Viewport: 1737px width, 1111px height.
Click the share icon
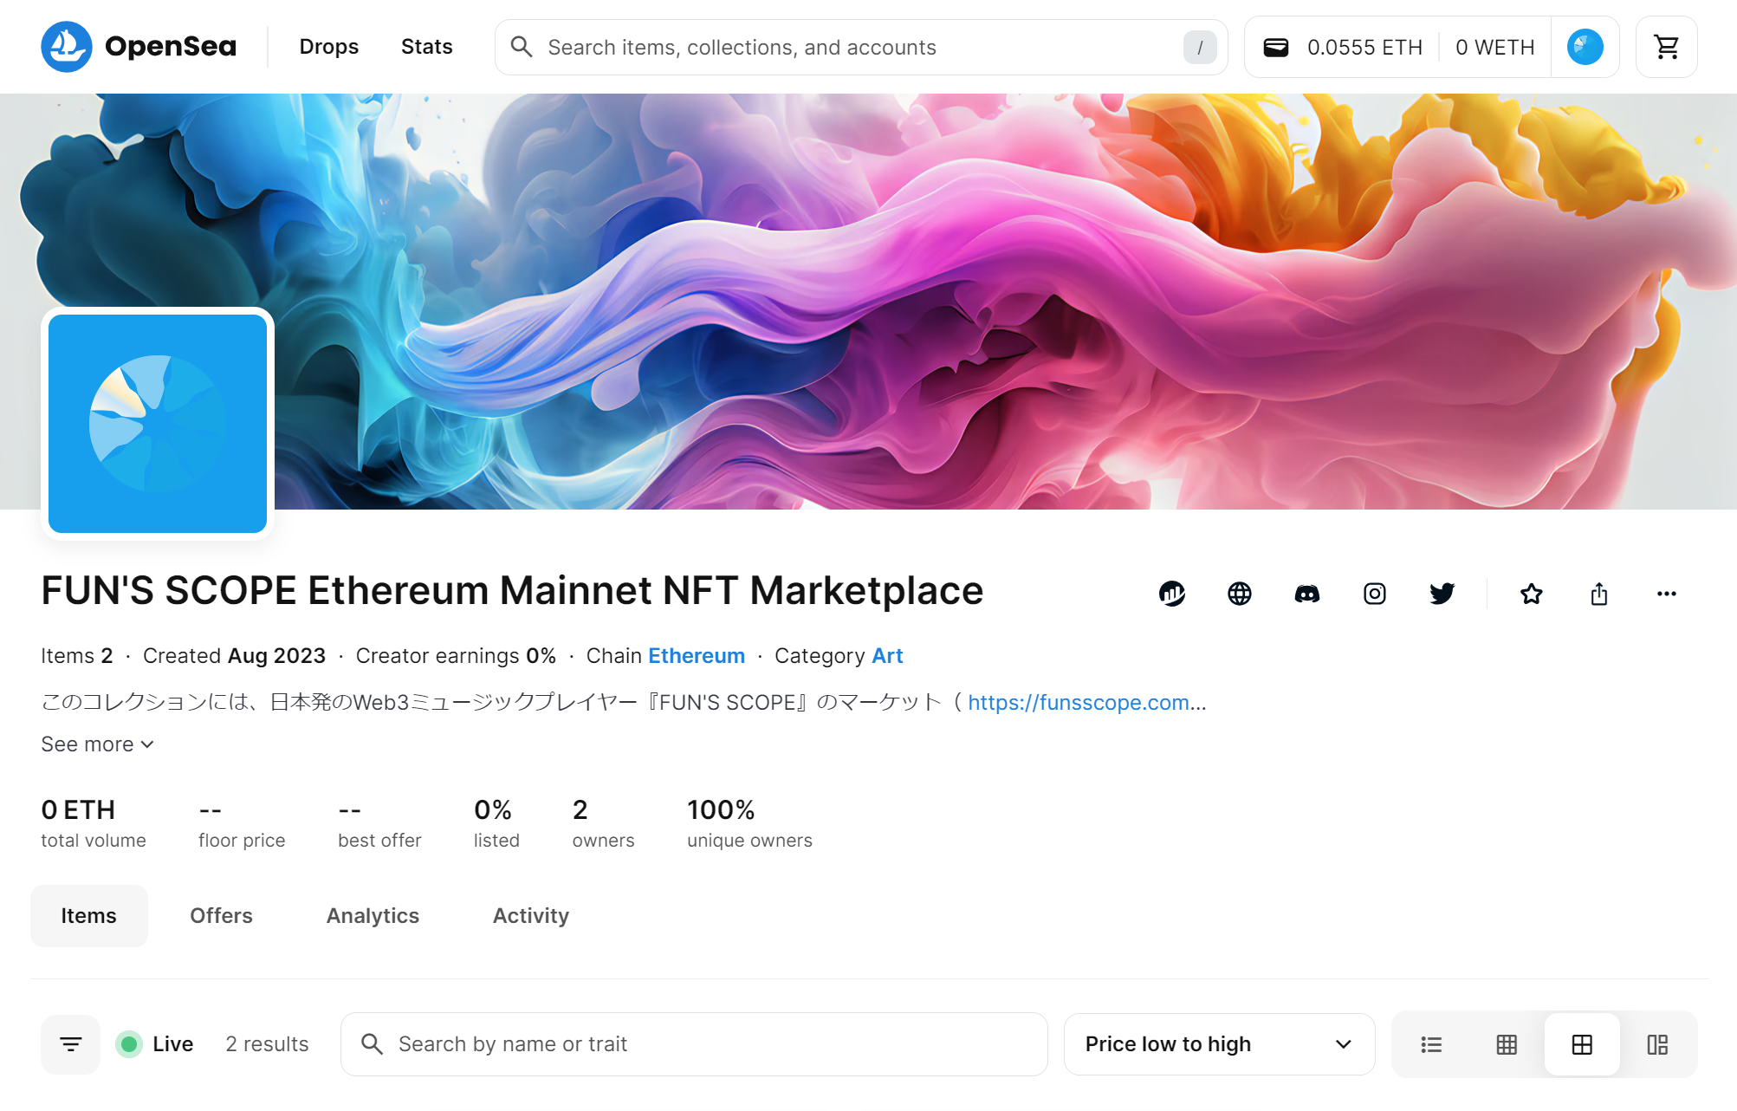1598,594
